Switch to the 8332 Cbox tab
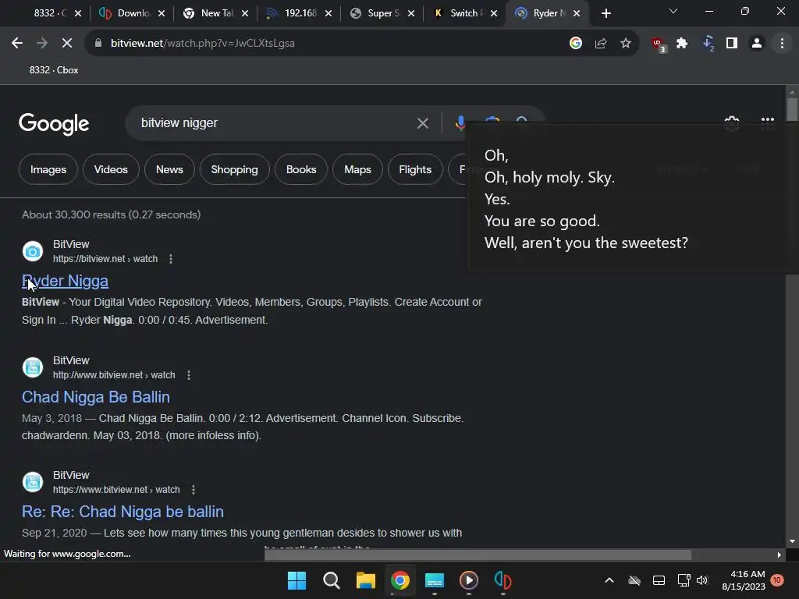 click(x=48, y=13)
